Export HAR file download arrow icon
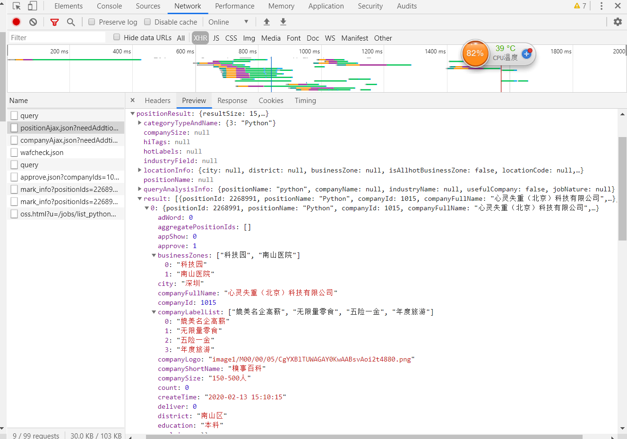The height and width of the screenshot is (439, 627). click(283, 22)
